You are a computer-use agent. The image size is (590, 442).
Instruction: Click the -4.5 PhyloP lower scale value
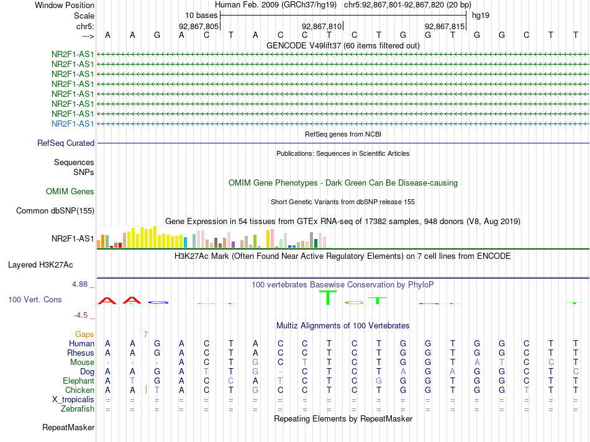tap(80, 315)
